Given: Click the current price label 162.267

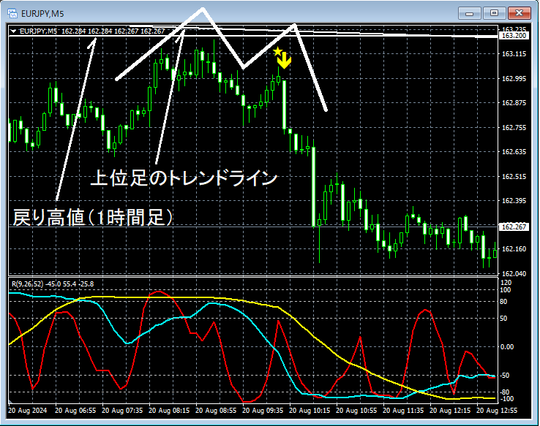Looking at the screenshot, I should coord(514,227).
